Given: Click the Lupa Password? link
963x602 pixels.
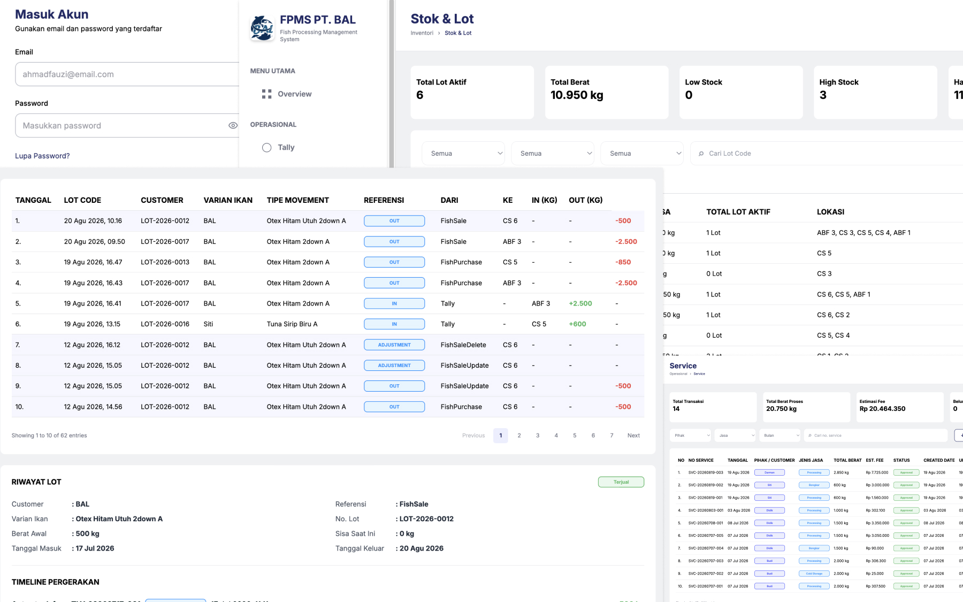Looking at the screenshot, I should coord(42,156).
